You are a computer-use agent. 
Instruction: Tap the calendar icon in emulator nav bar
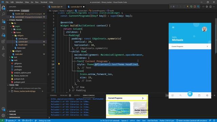[199, 95]
